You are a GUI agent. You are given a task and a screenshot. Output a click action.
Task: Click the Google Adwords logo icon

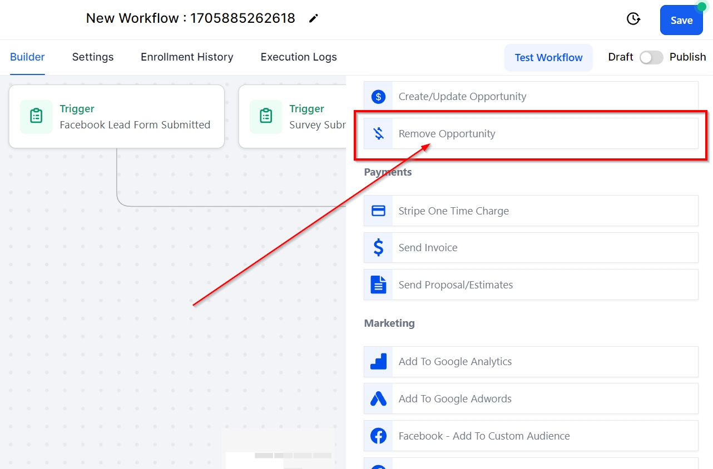[378, 399]
